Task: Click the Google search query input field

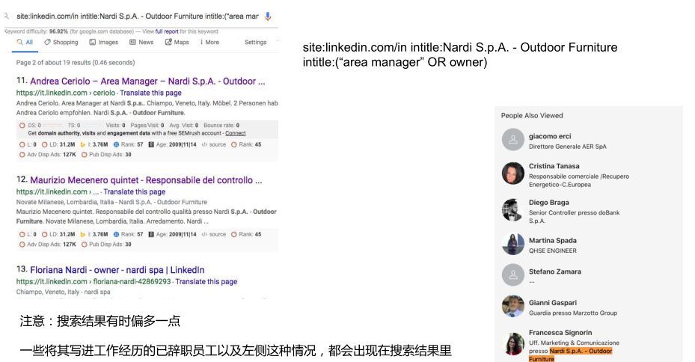Action: click(138, 16)
